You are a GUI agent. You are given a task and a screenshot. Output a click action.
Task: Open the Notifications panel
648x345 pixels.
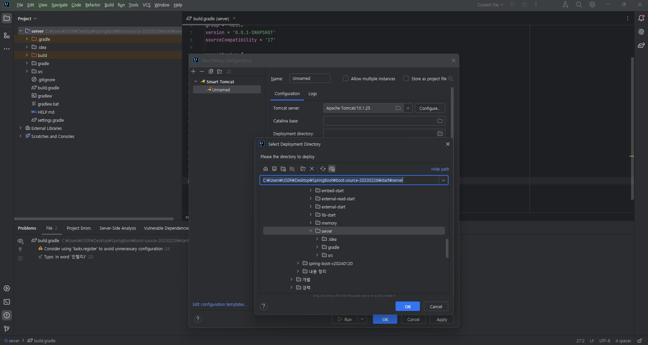tap(641, 18)
